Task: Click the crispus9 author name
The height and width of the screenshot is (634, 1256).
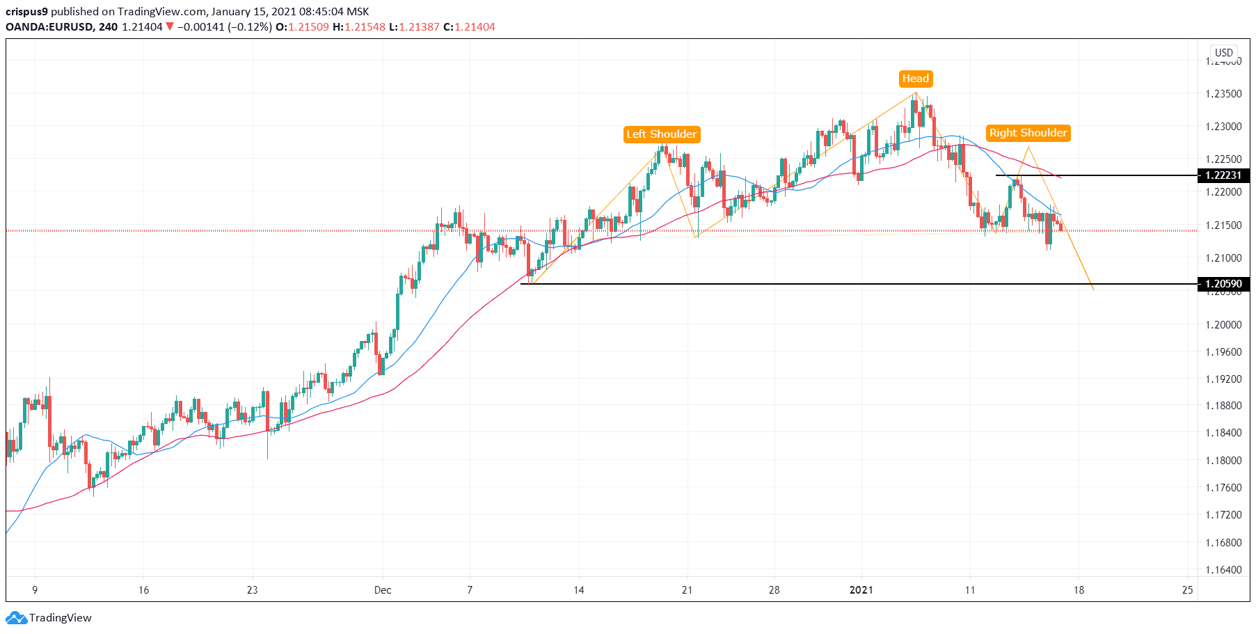Action: 27,12
